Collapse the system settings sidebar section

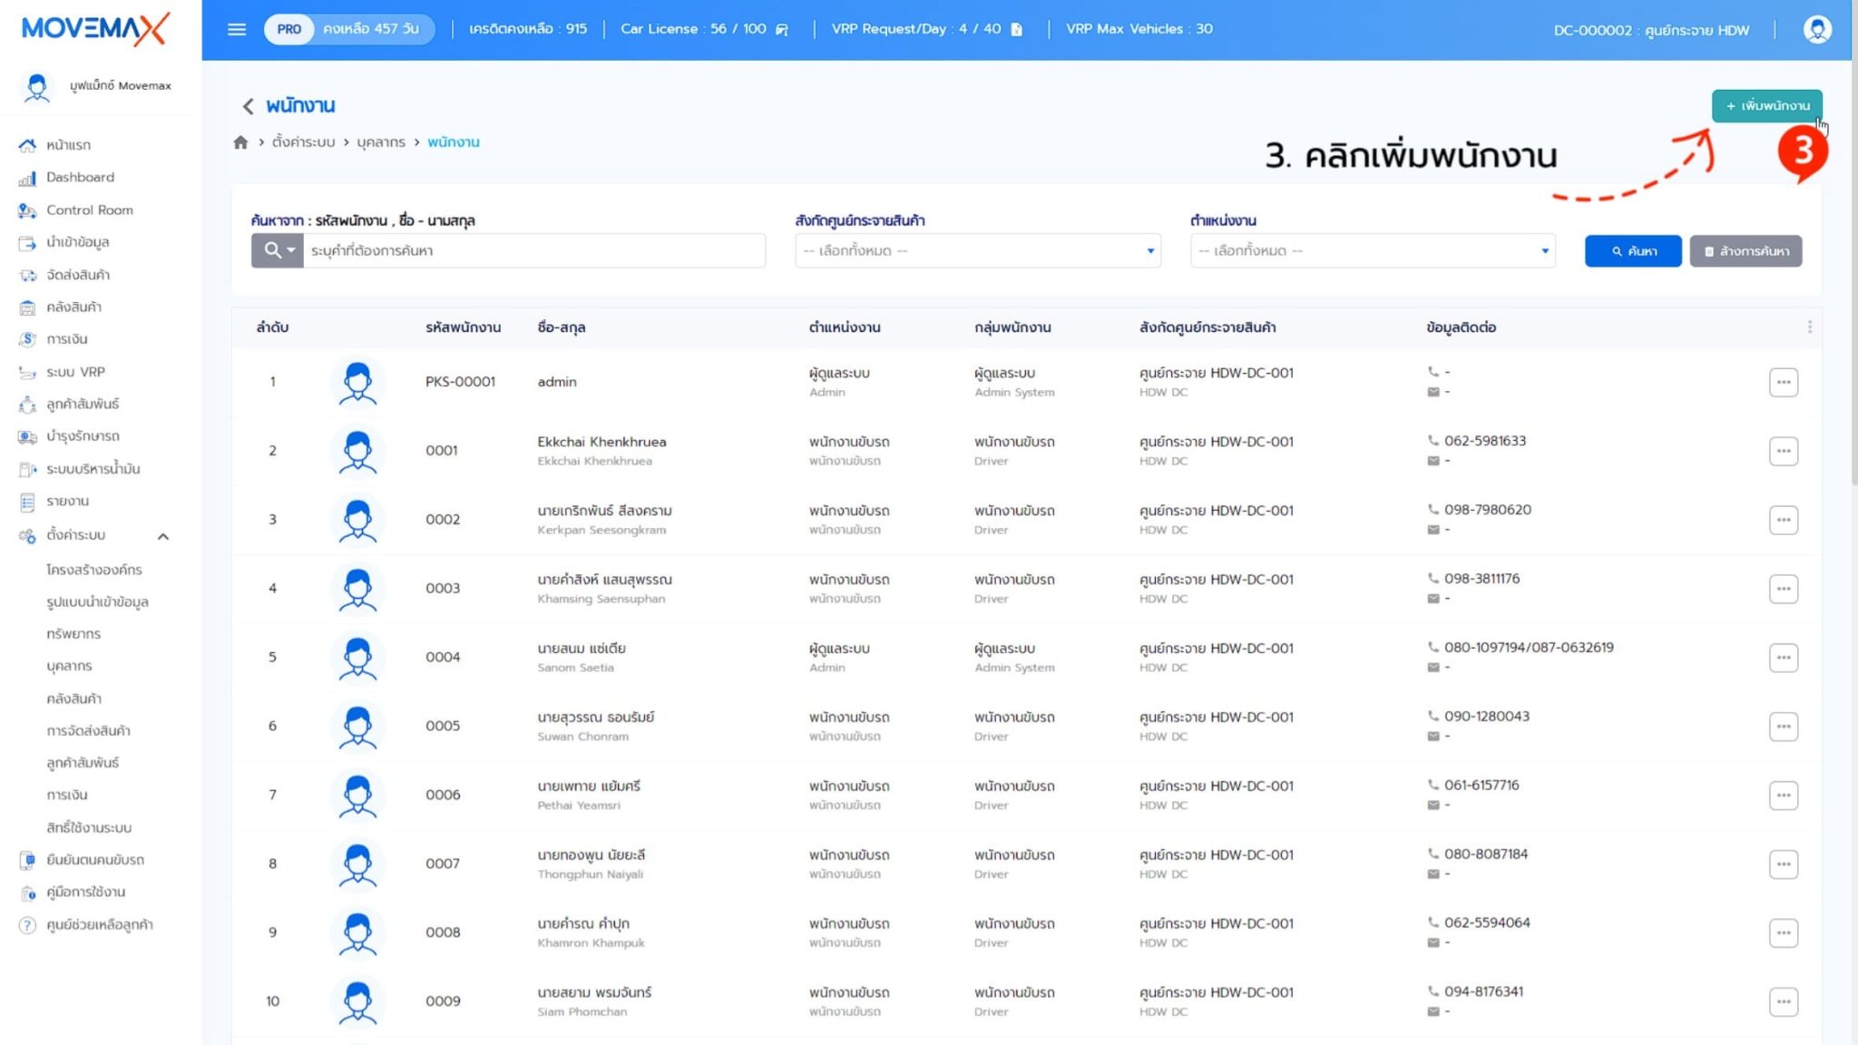(163, 536)
